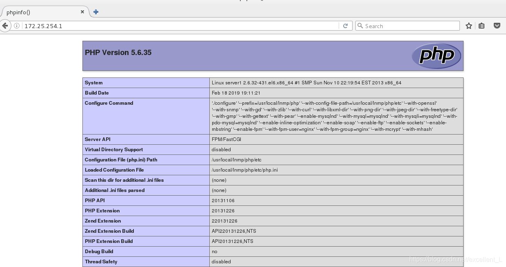
Task: Click disabled value for Virtual Directory Support
Action: 221,150
